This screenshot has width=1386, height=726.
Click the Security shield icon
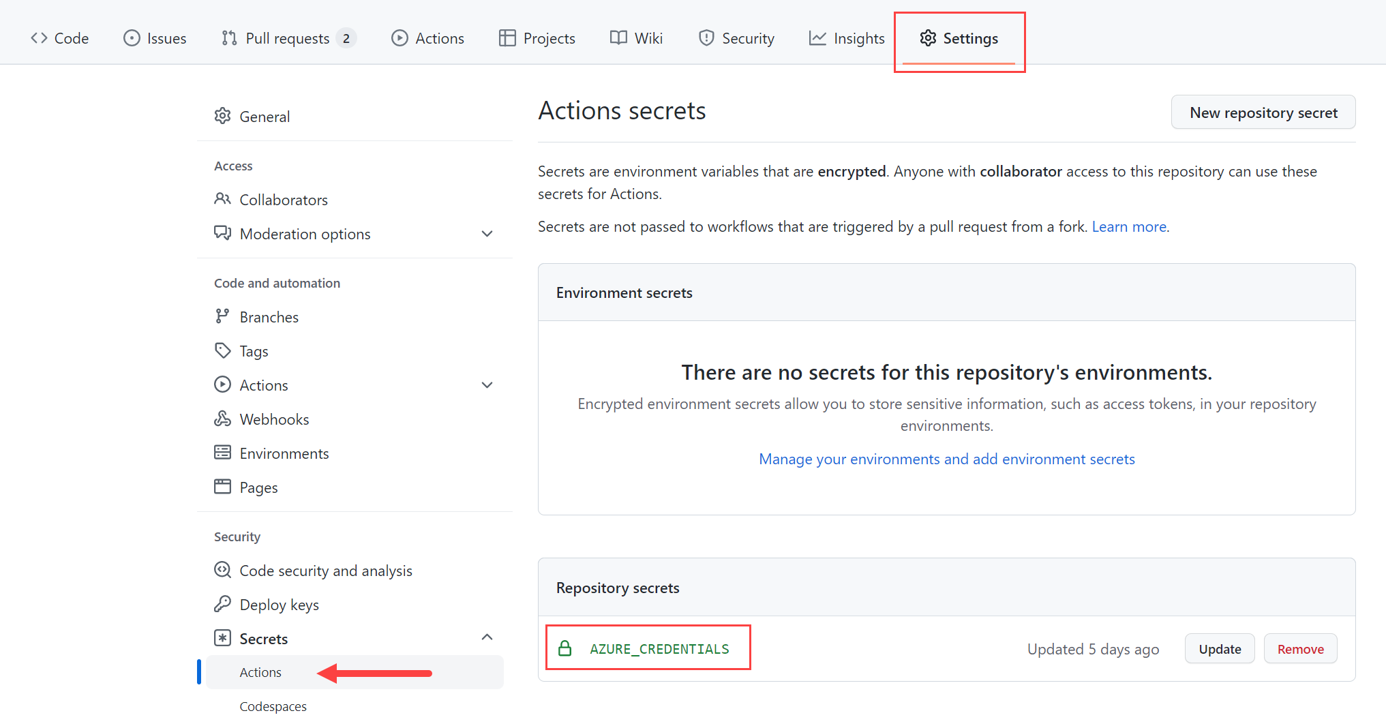tap(706, 38)
